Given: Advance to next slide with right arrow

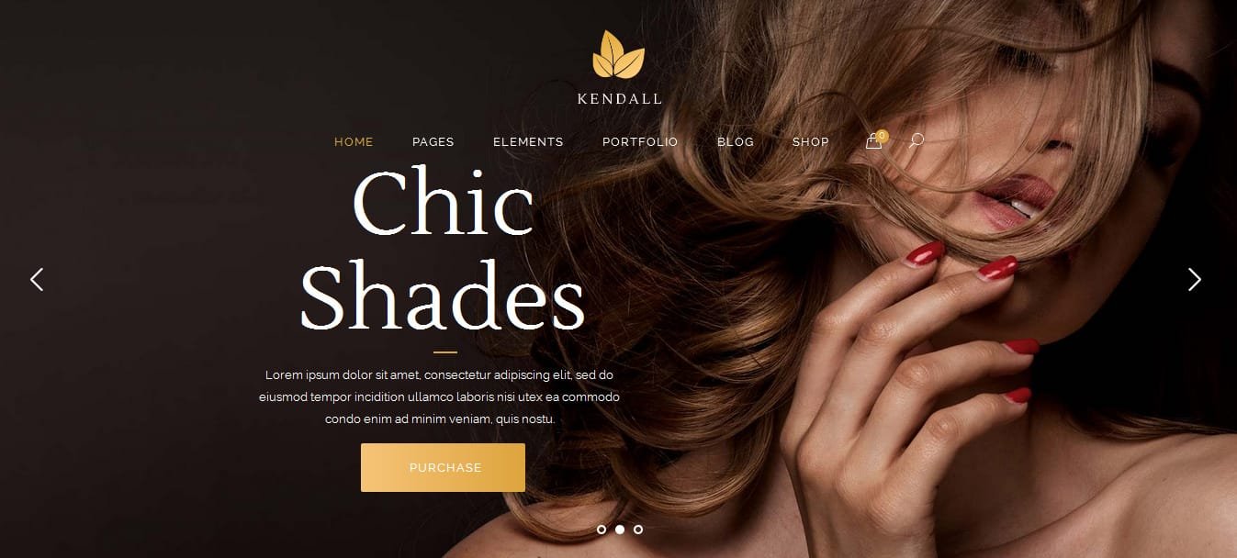Looking at the screenshot, I should (x=1194, y=279).
